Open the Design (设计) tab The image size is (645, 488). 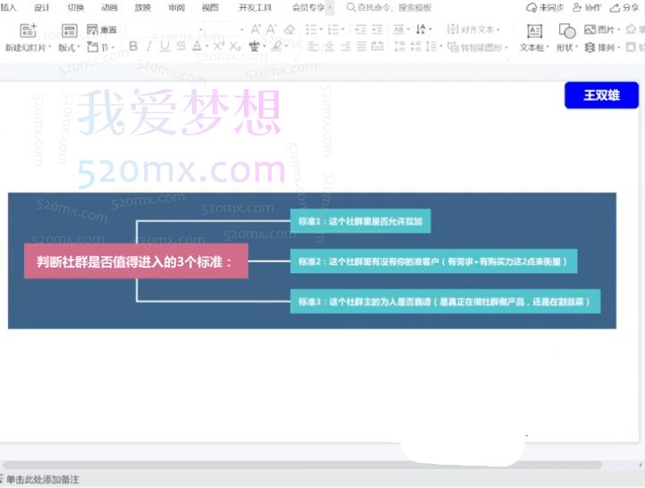click(42, 7)
